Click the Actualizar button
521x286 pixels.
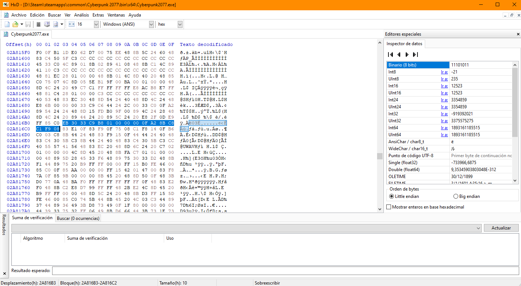pyautogui.click(x=501, y=228)
